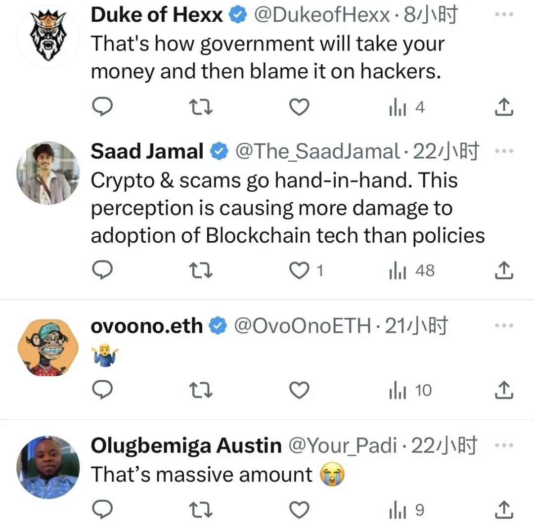Share Duke of Hexx's tweet

click(504, 107)
